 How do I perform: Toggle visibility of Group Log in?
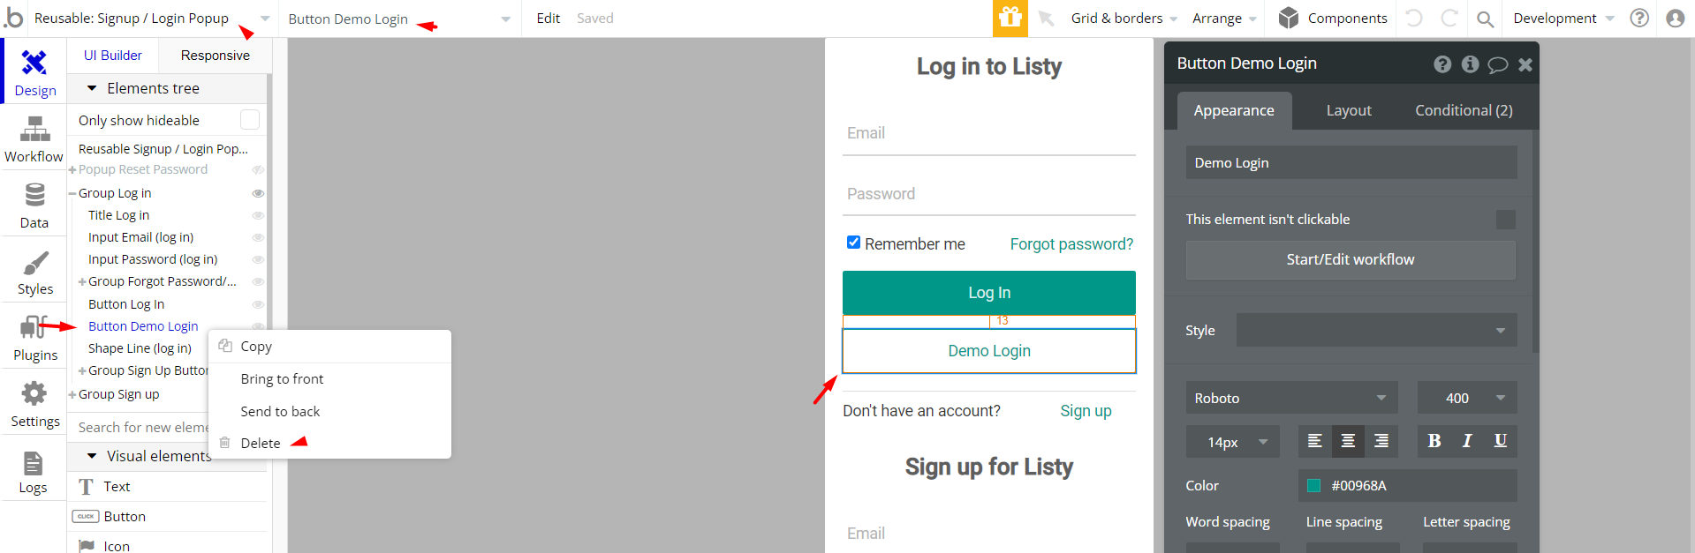click(258, 193)
